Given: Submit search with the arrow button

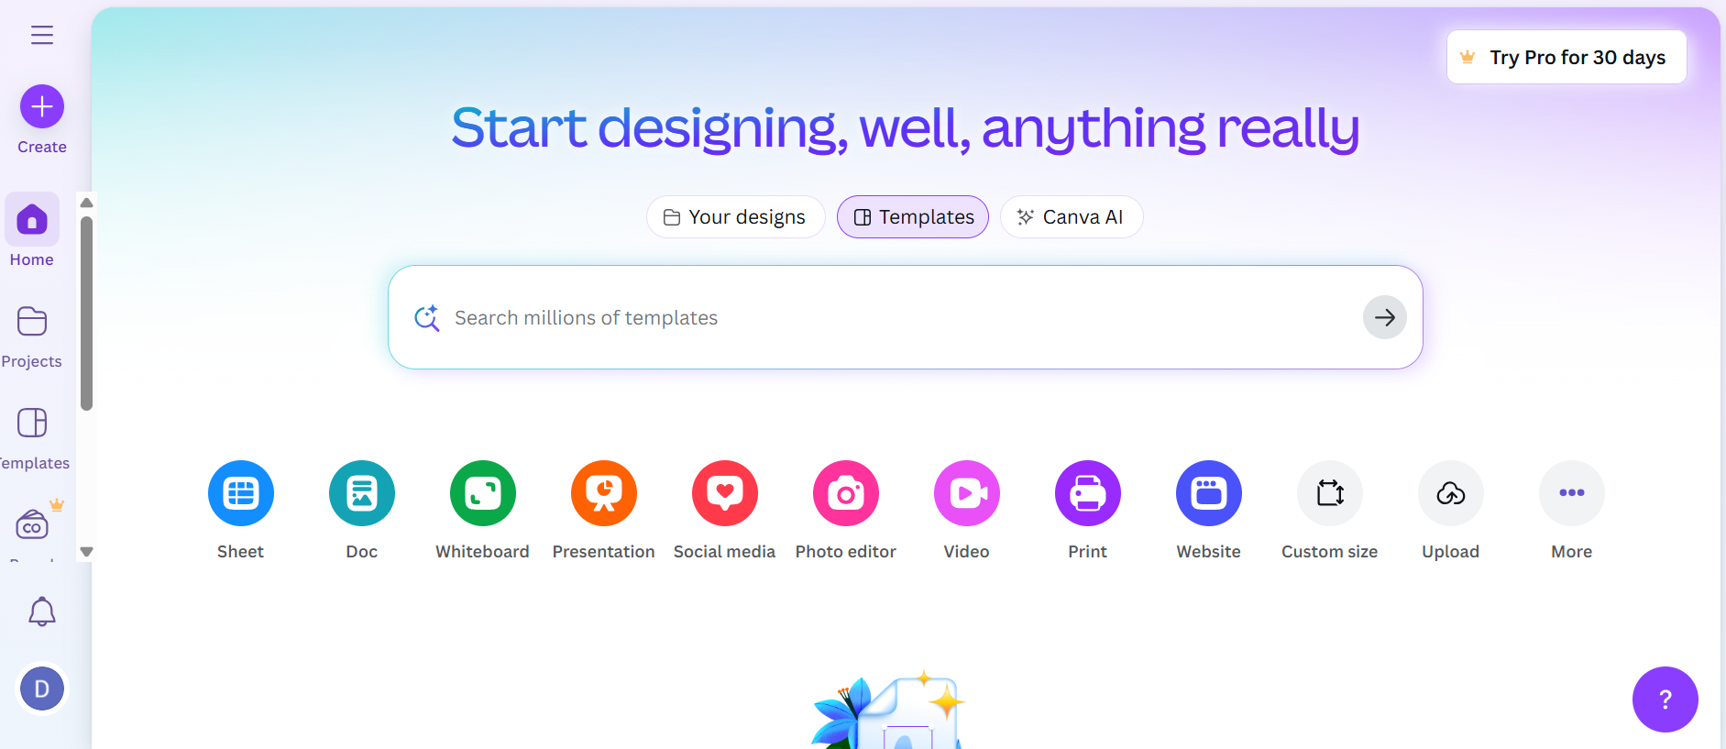Looking at the screenshot, I should click(1384, 317).
